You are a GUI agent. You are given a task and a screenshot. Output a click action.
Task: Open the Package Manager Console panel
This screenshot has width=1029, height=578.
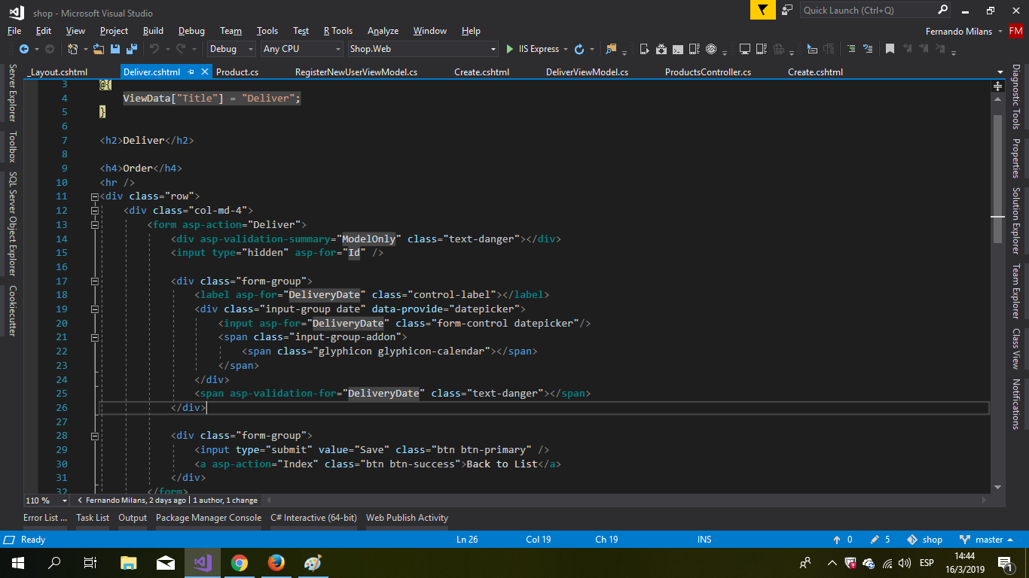(x=208, y=518)
